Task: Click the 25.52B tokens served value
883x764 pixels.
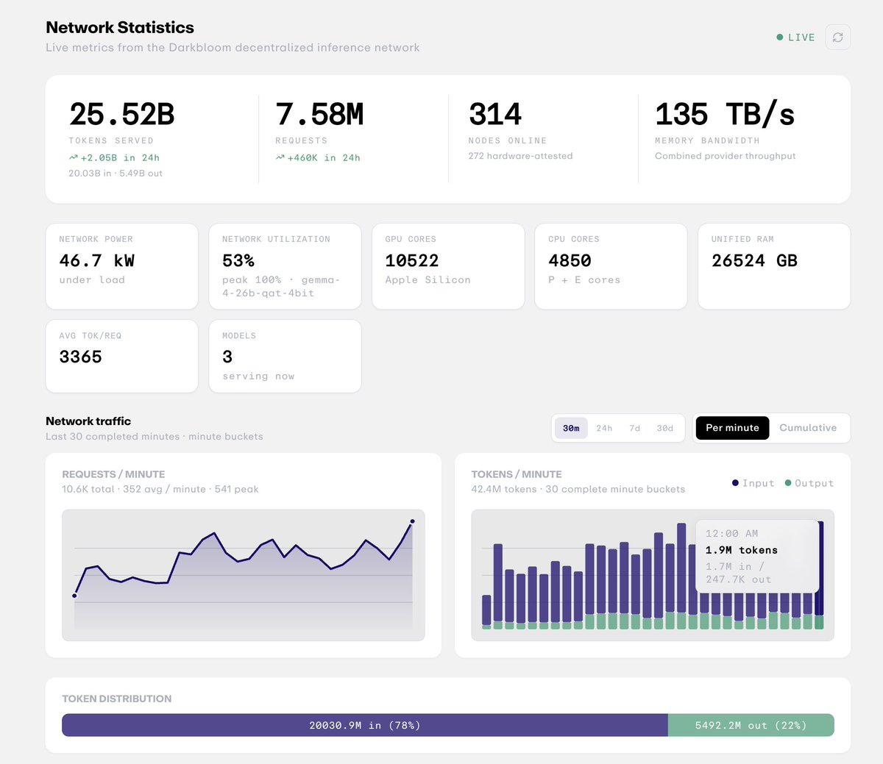Action: click(x=121, y=115)
